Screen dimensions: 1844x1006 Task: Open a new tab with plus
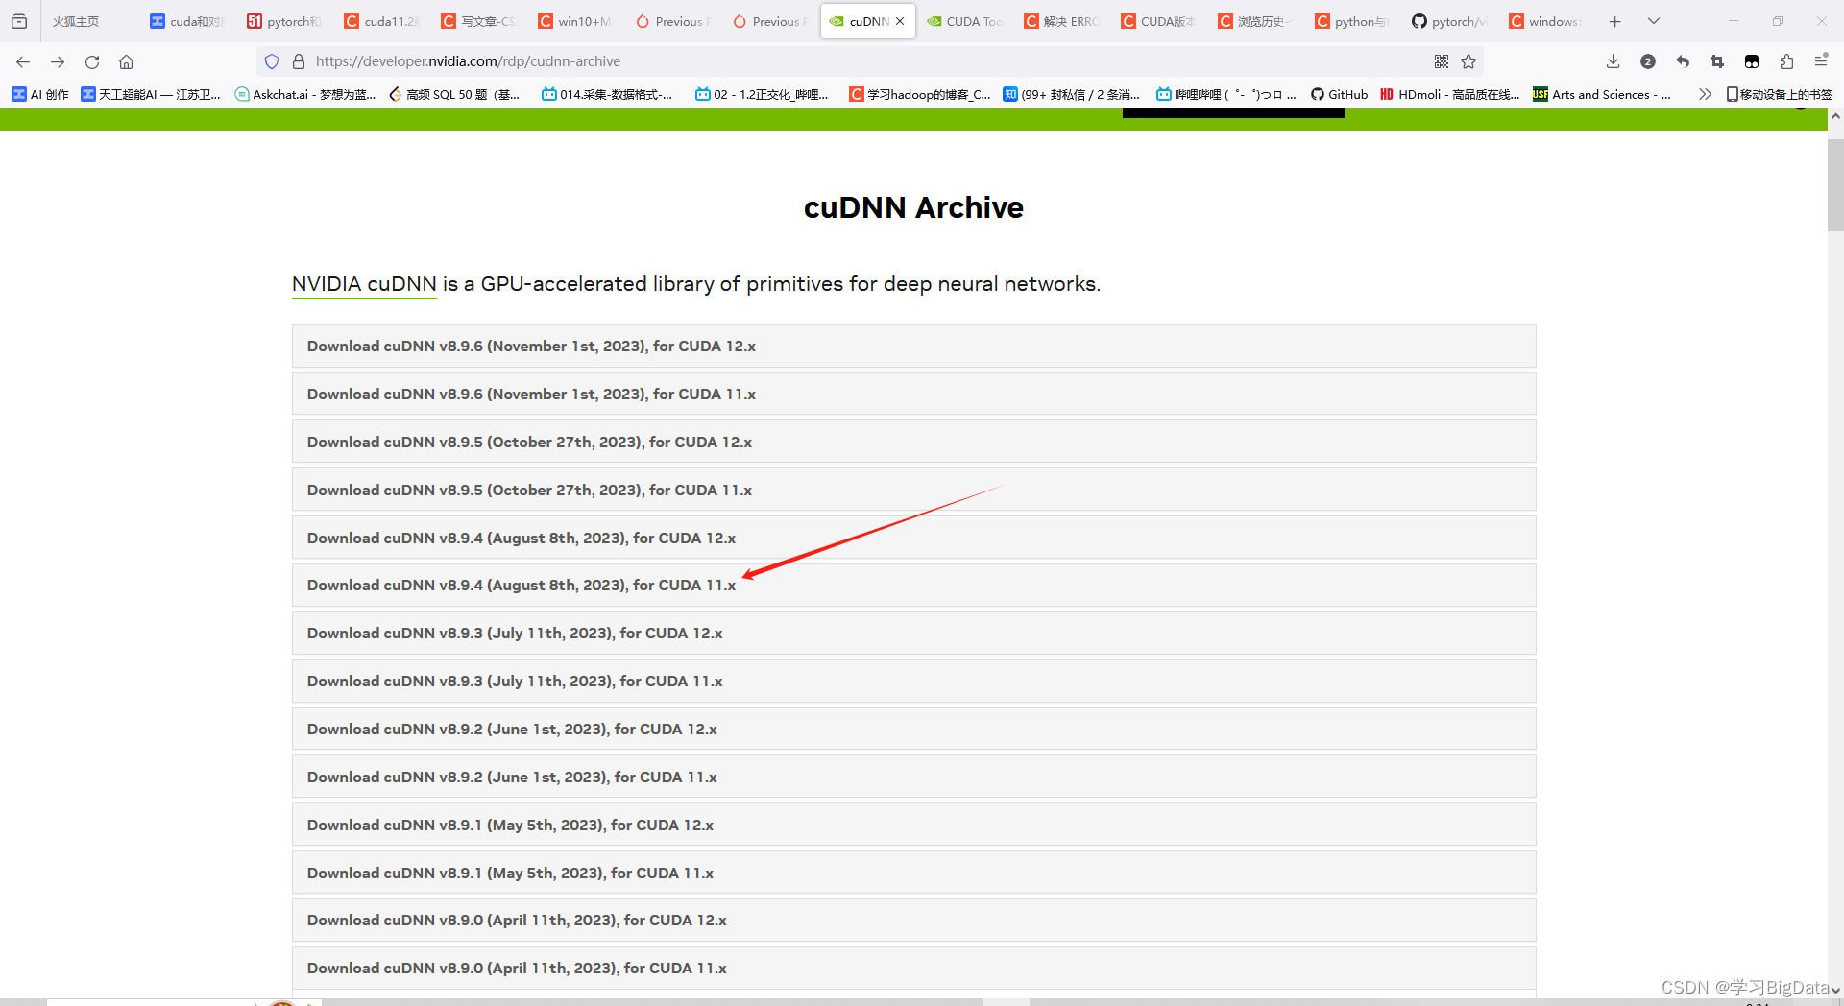click(x=1615, y=21)
